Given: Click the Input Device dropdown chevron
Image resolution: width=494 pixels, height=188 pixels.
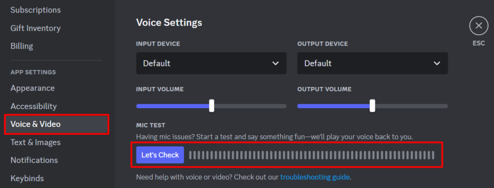Looking at the screenshot, I should click(275, 63).
